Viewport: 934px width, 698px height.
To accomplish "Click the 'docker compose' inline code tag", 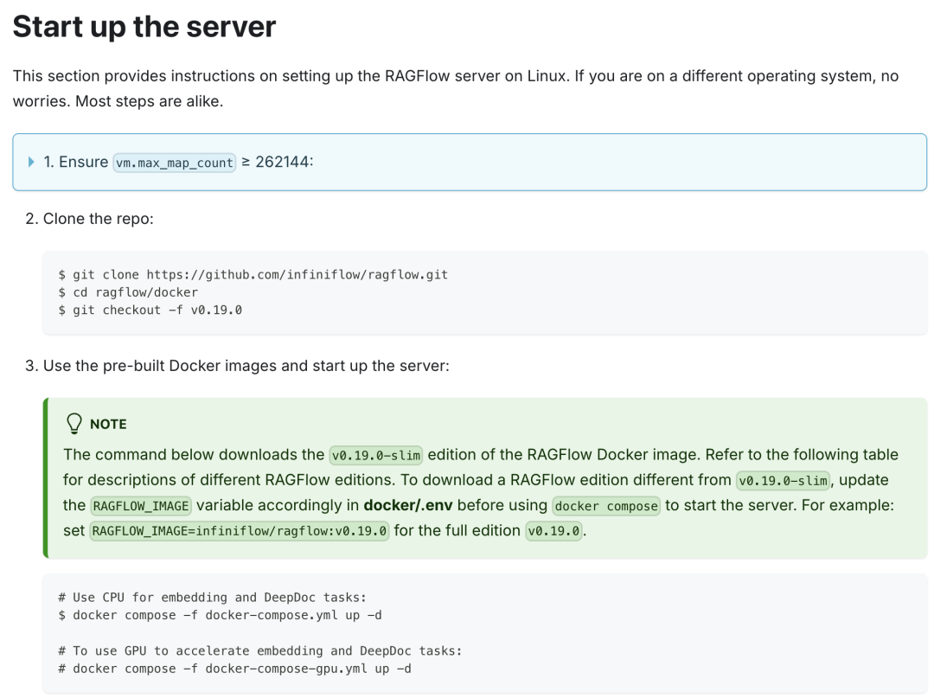I will click(x=605, y=506).
